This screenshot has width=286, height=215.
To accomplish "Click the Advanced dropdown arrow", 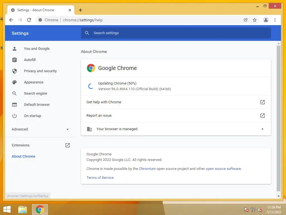I will point(68,129).
